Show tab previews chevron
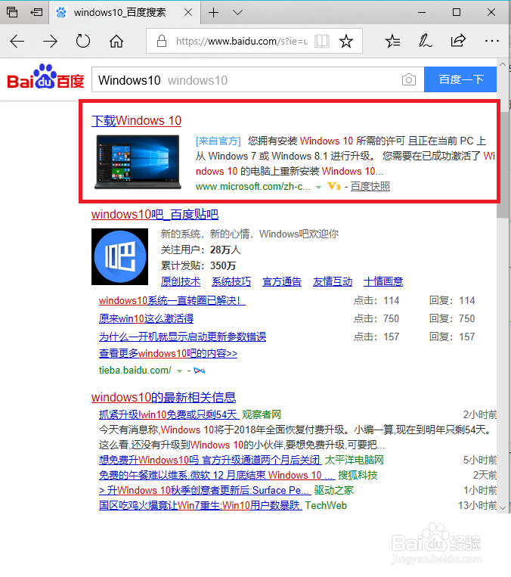This screenshot has width=511, height=577. (237, 13)
